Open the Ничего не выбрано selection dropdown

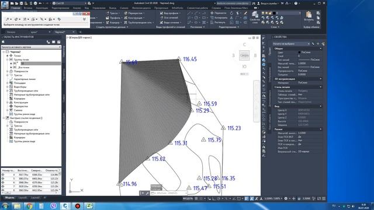[x=291, y=44]
